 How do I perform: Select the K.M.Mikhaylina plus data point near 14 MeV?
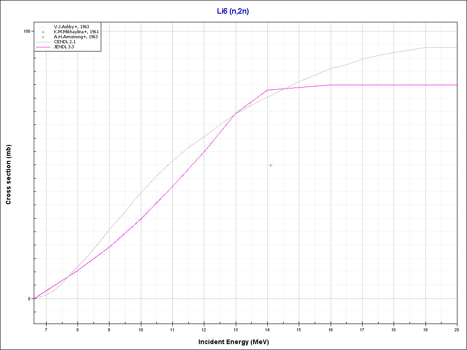coord(270,165)
